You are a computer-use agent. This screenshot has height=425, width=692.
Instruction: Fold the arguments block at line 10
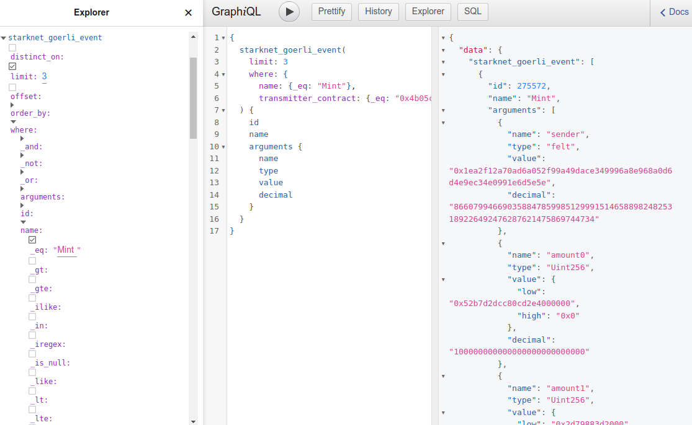pyautogui.click(x=223, y=147)
